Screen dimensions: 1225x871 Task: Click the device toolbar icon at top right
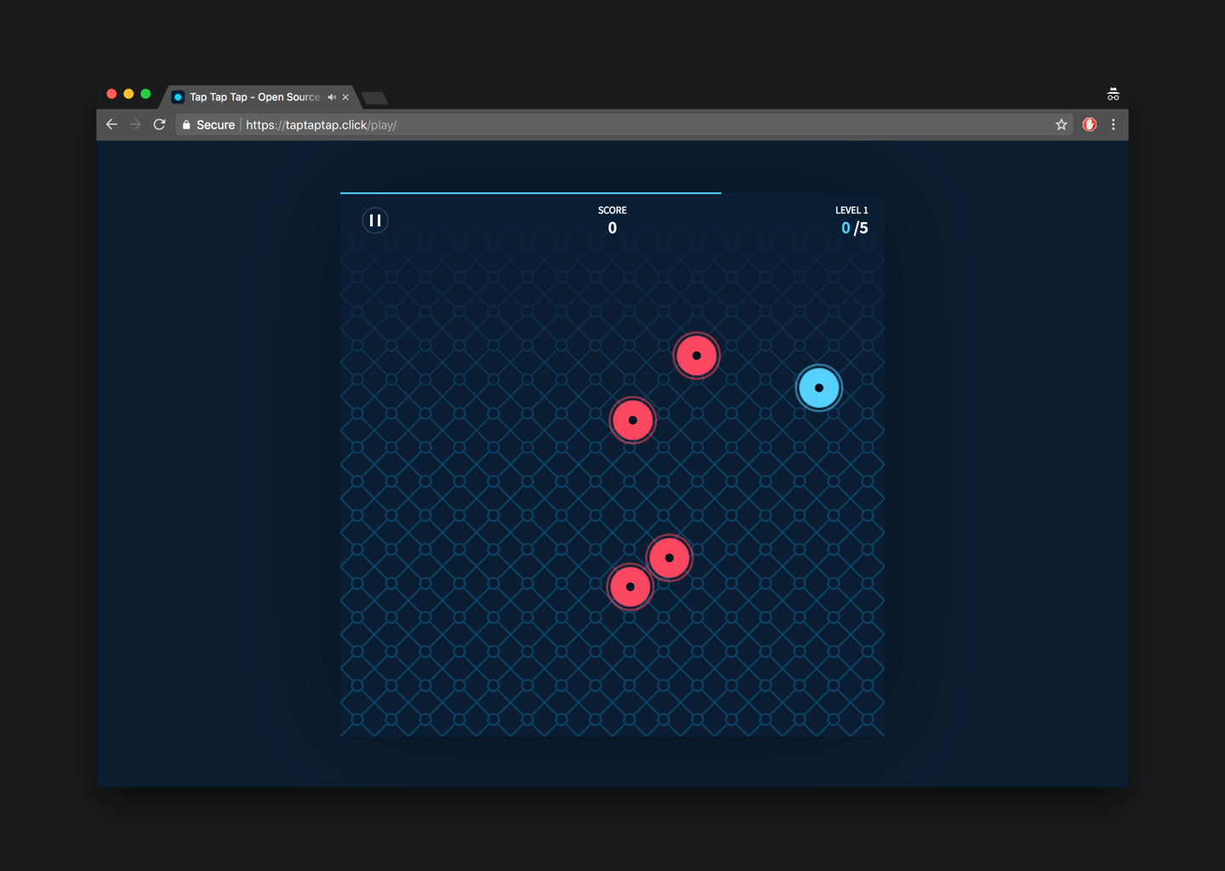click(1114, 94)
